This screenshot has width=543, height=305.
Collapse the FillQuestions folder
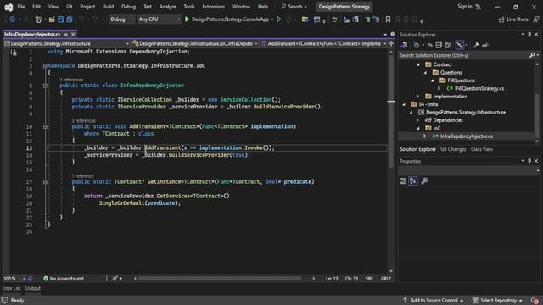(x=433, y=80)
